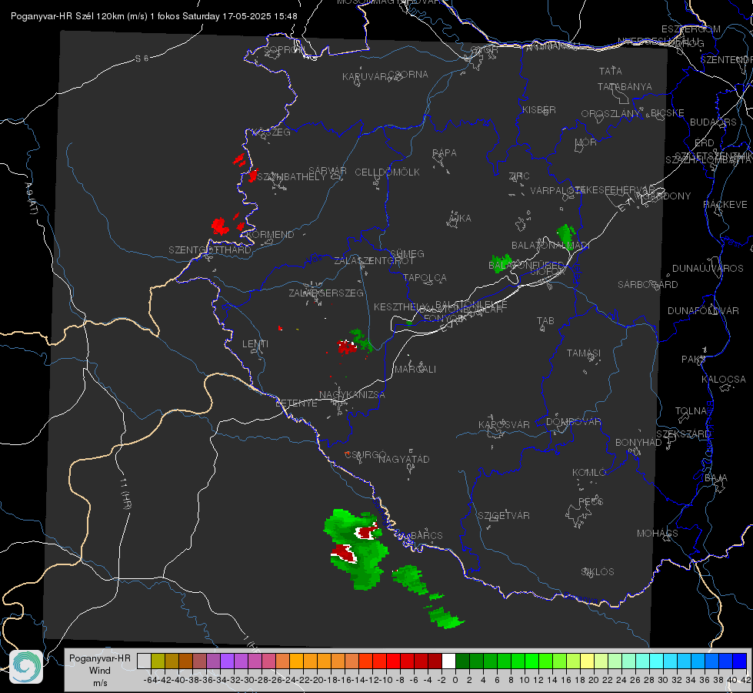Click the KALOCSA town label
This screenshot has height=693, width=753.
pos(724,380)
